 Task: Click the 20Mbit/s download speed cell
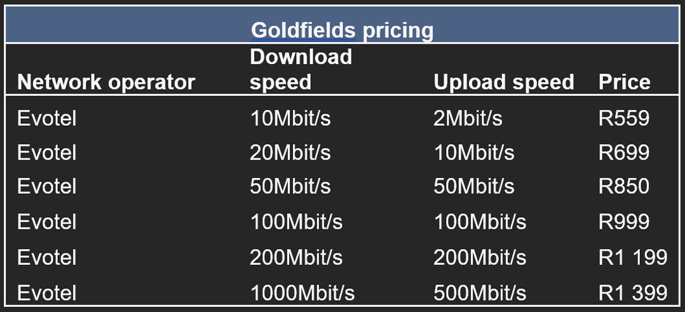290,153
